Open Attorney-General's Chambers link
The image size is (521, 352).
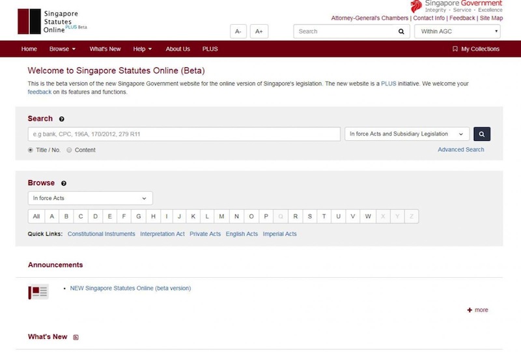click(369, 18)
